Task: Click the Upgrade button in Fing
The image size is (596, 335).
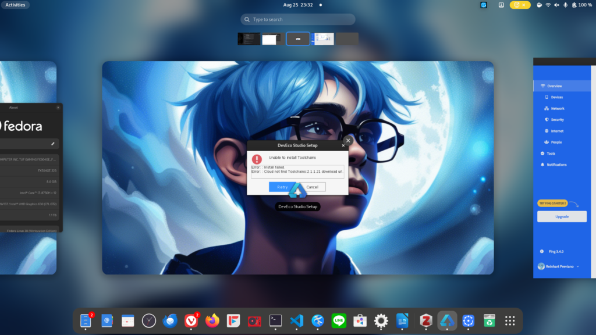Action: 562,216
